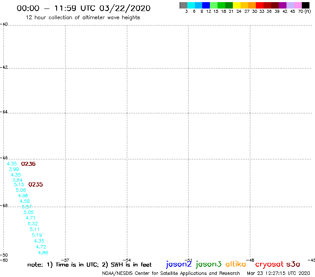The height and width of the screenshot is (277, 315).
Task: Click the wave height value 4.72
Action: [41, 247]
